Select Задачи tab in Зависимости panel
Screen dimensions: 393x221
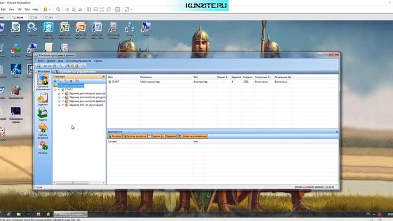(x=154, y=136)
